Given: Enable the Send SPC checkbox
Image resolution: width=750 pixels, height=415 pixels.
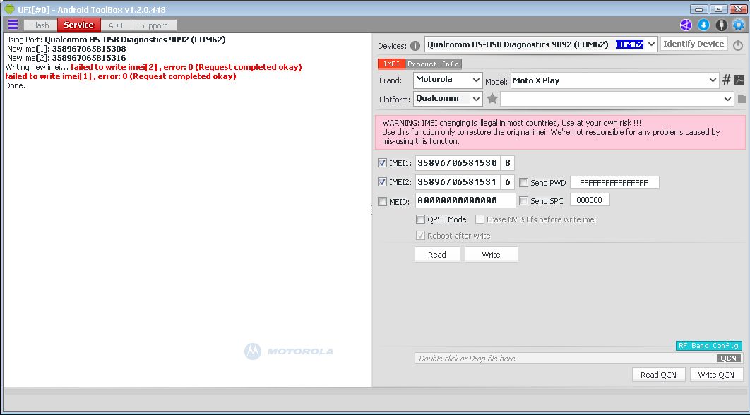Looking at the screenshot, I should pos(524,201).
